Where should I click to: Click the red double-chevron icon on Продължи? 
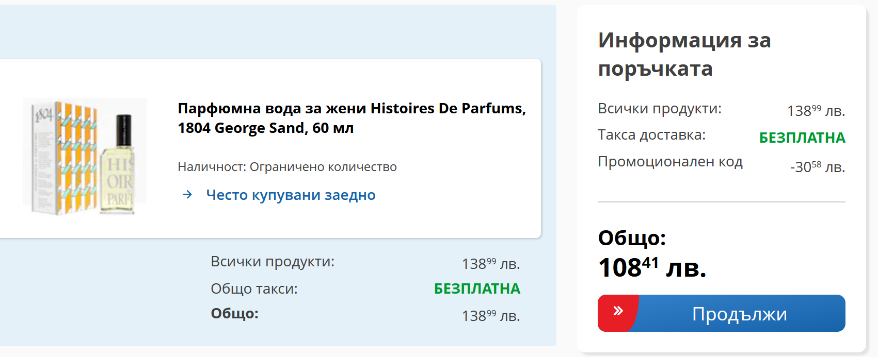[618, 311]
